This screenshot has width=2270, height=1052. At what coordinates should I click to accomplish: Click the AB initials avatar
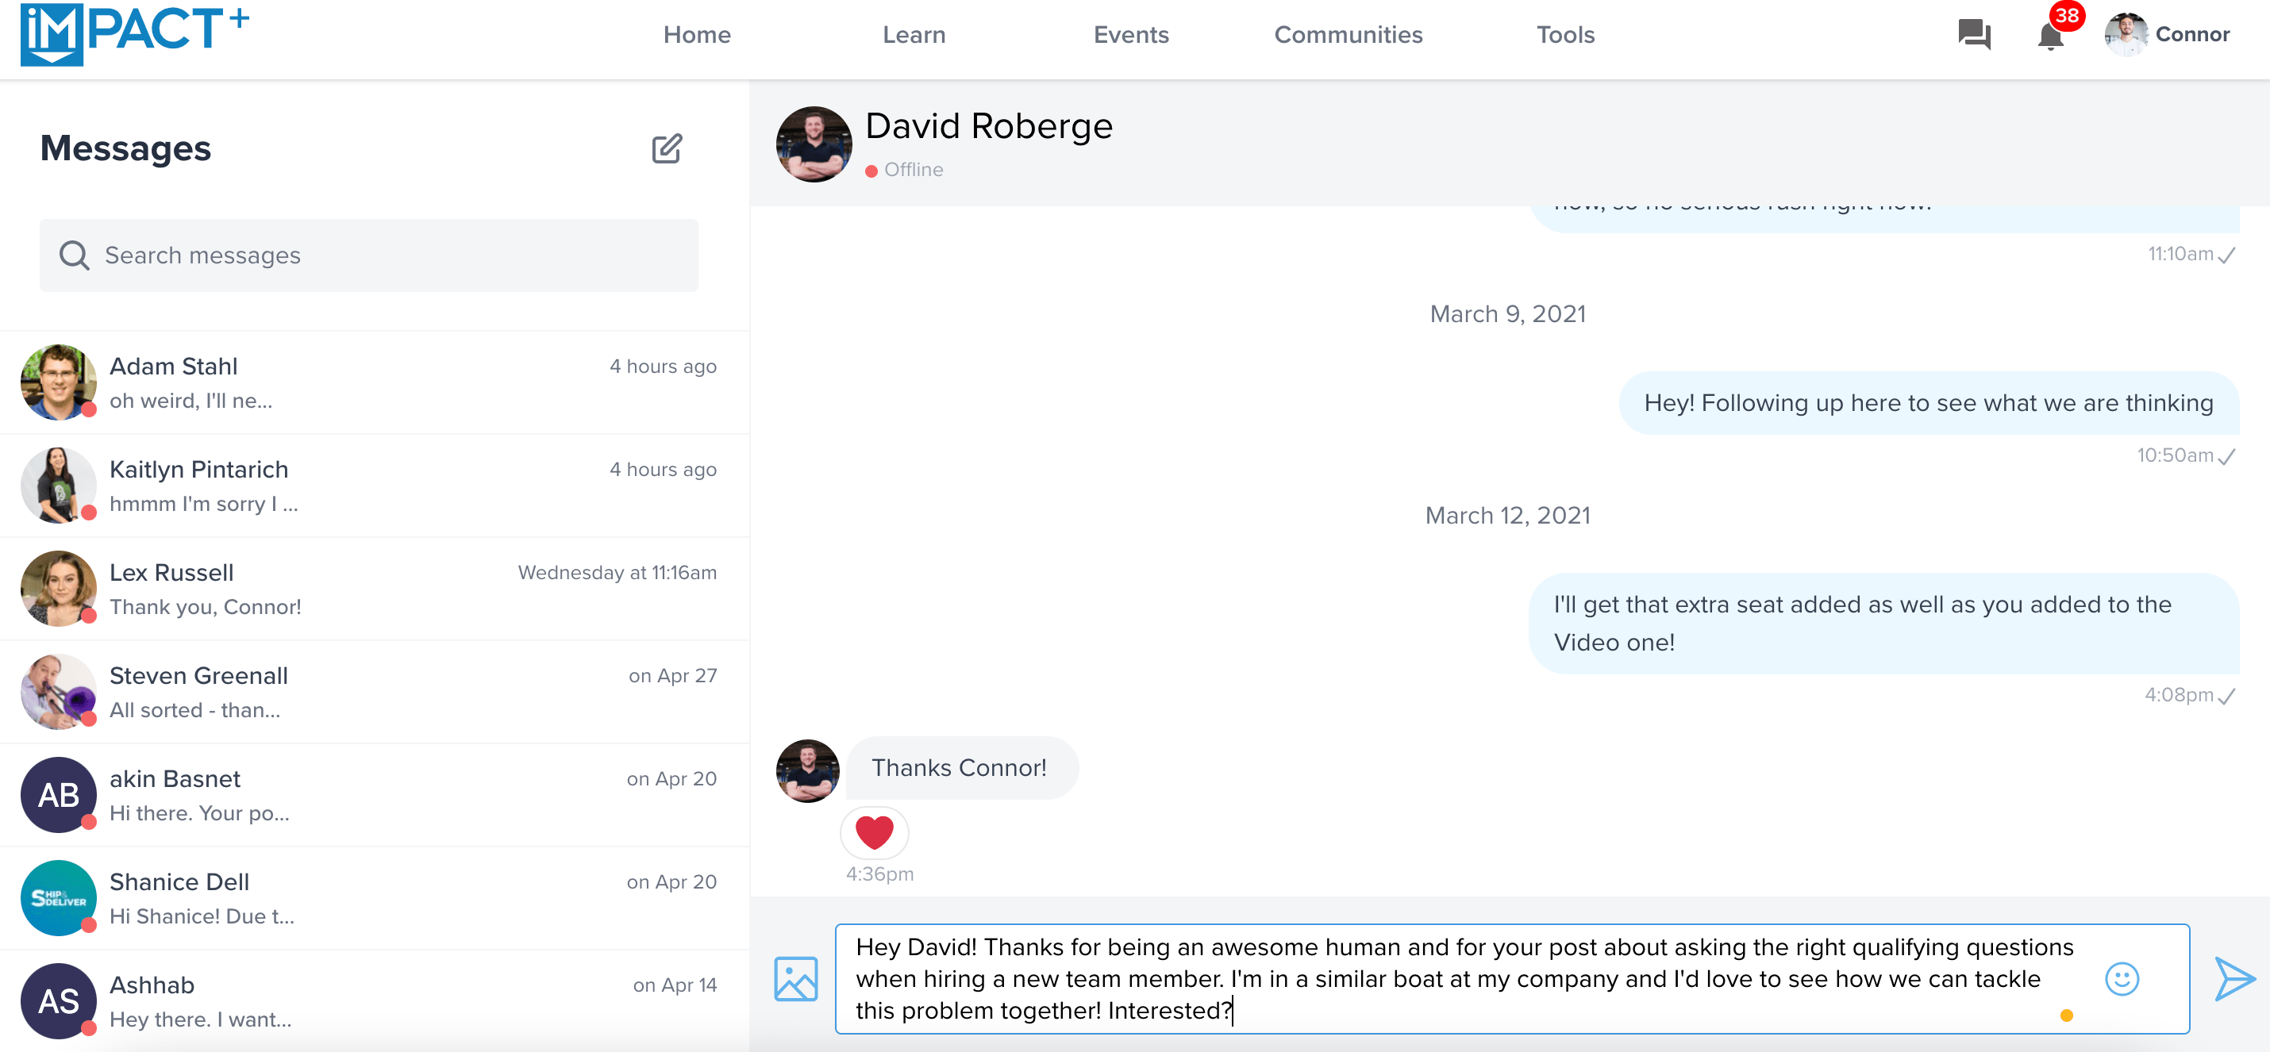(x=58, y=794)
